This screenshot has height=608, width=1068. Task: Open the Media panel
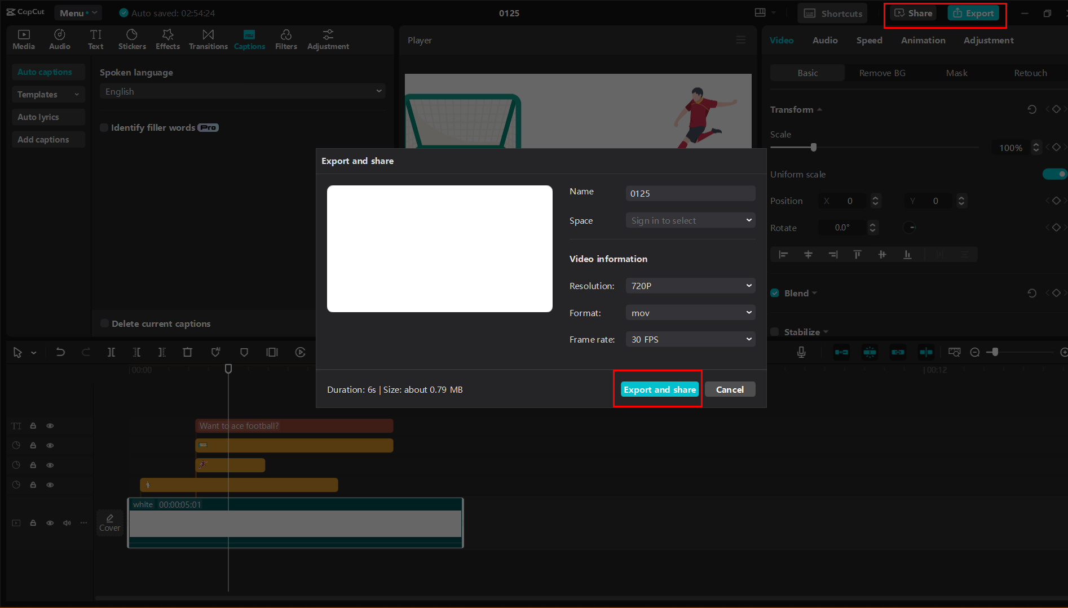23,39
